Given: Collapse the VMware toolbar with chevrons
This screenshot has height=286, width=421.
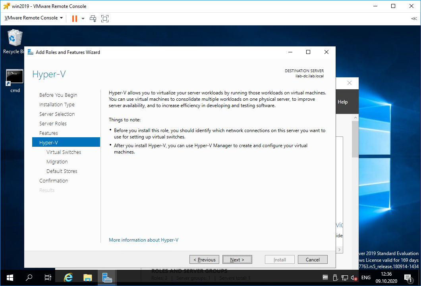Looking at the screenshot, I should (x=414, y=19).
